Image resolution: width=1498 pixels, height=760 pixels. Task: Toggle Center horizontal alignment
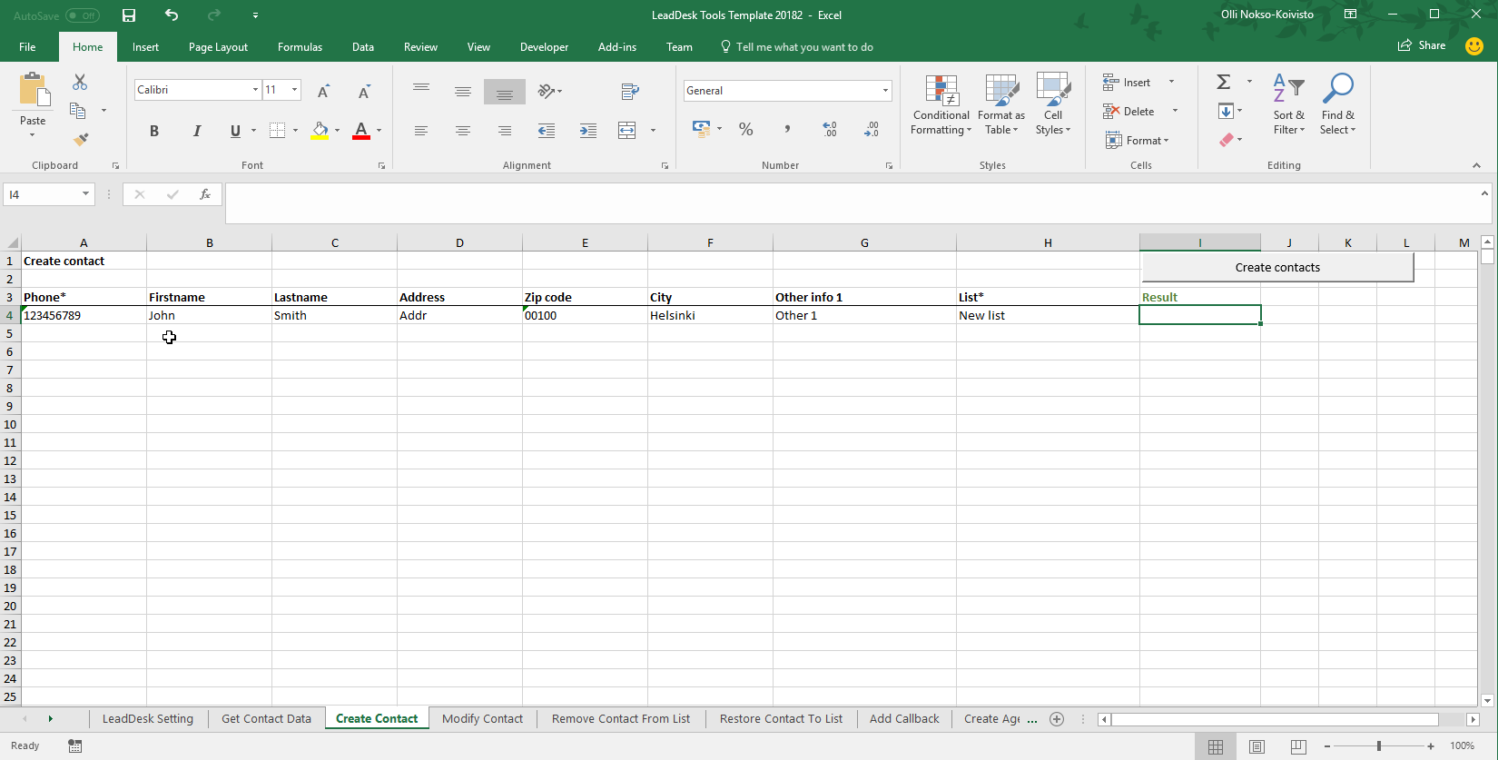point(463,131)
